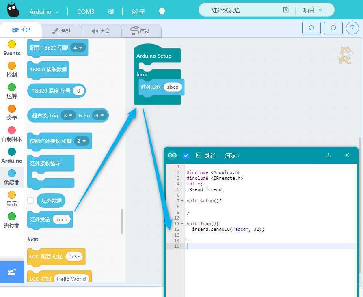This screenshot has width=363, height=297.
Task: Select the 传感器 category
Action: point(12,177)
